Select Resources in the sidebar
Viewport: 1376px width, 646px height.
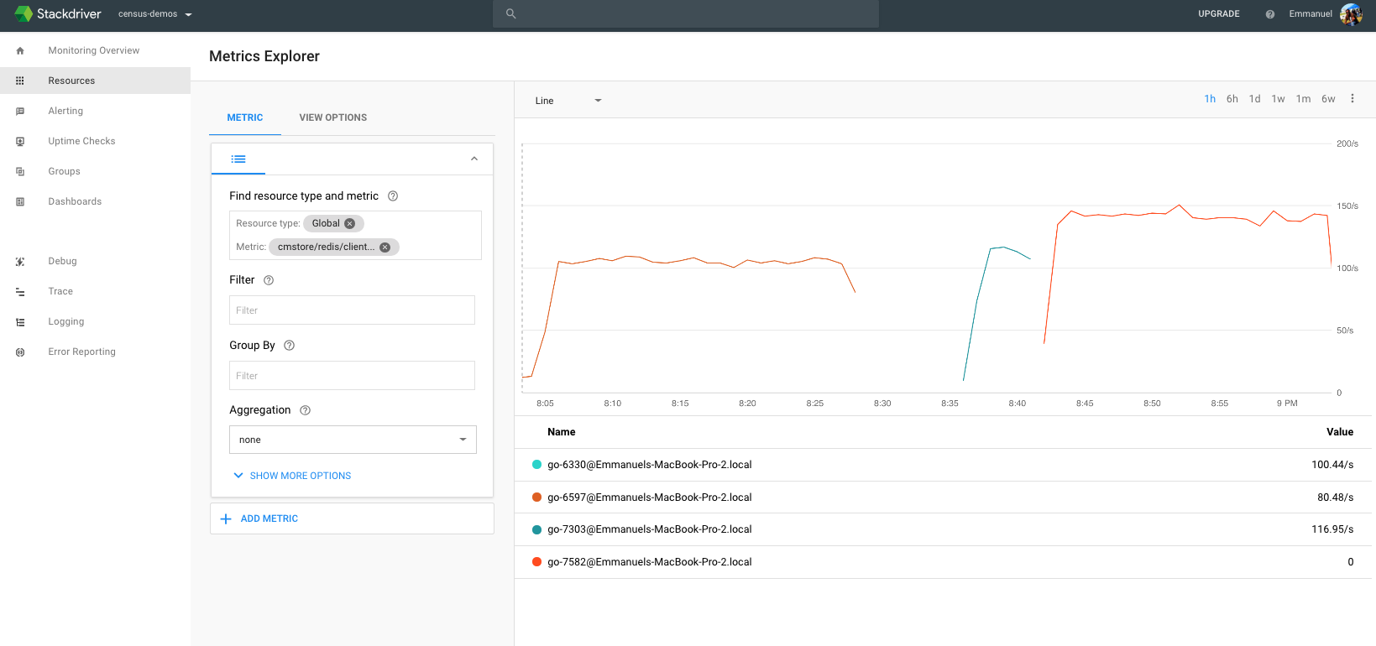95,81
